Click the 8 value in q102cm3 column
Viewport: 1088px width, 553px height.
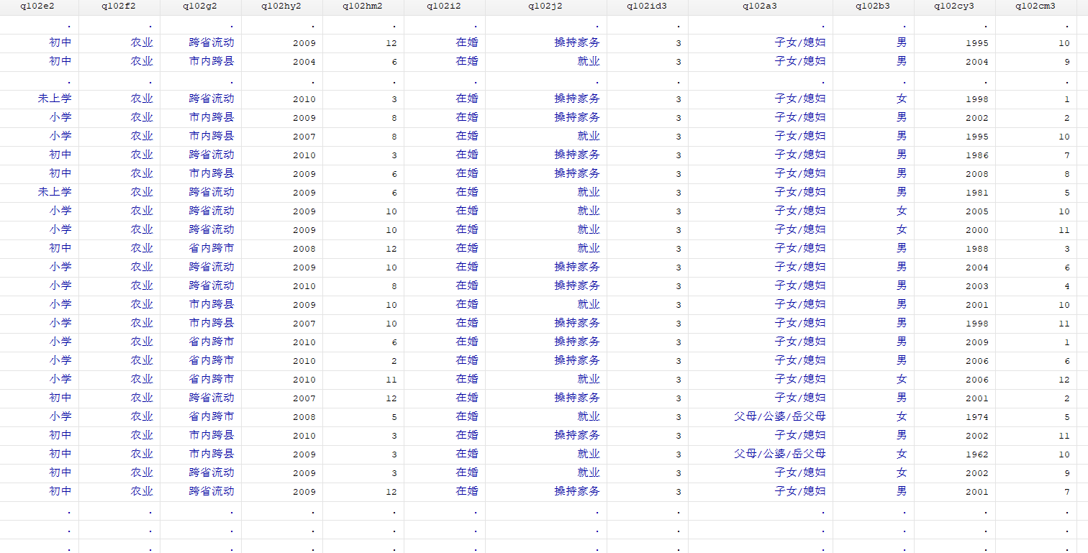pos(1067,174)
